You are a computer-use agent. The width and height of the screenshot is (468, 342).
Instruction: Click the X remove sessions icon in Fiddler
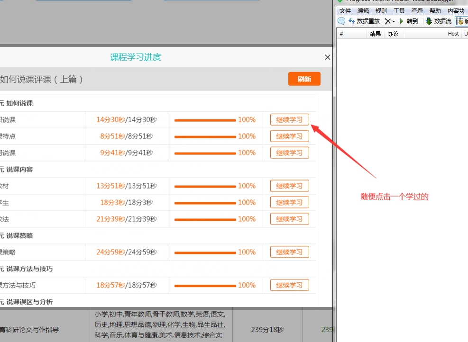[387, 21]
